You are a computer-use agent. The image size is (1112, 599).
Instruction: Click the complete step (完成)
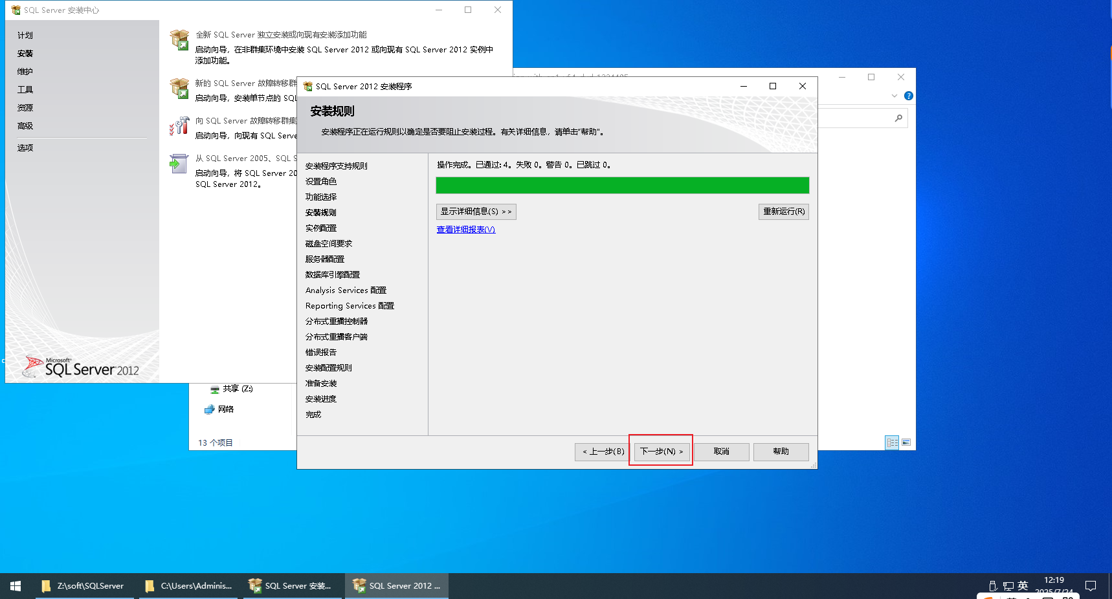pos(313,415)
